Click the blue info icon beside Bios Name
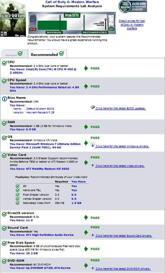 point(5,99)
